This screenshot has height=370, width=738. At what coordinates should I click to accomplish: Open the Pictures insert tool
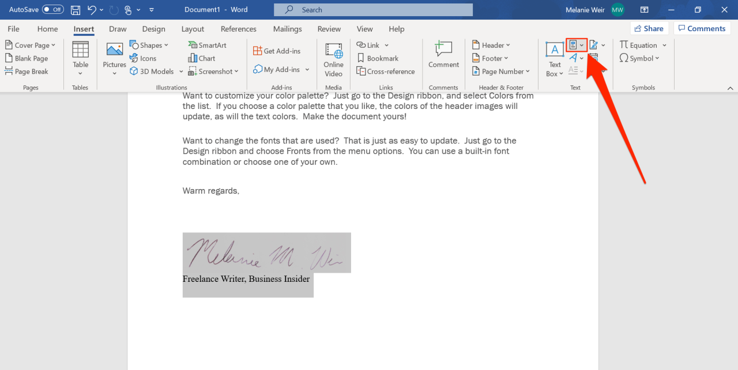pyautogui.click(x=114, y=58)
